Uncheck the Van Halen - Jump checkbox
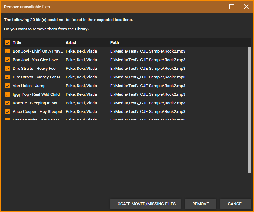Screen dimensions: 254x212 pyautogui.click(x=7, y=86)
